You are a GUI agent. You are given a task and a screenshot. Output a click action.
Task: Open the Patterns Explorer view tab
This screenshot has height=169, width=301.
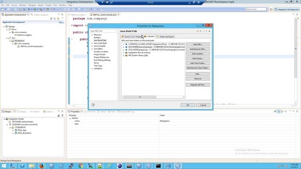point(40,15)
